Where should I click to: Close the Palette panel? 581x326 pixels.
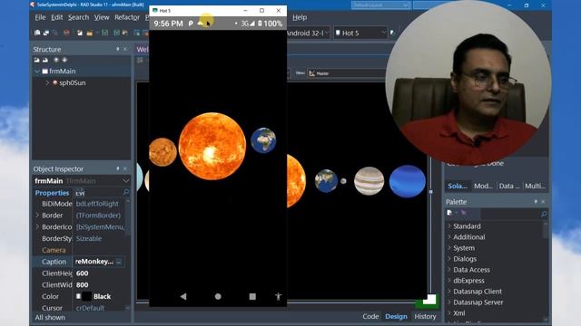tap(543, 202)
